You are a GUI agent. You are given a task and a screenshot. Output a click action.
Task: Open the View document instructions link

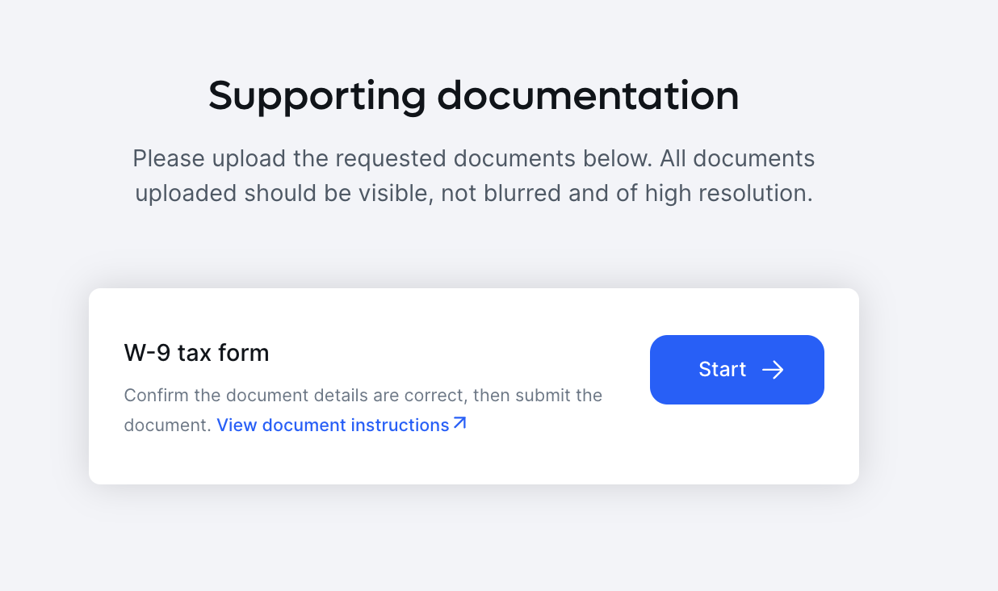click(x=333, y=425)
